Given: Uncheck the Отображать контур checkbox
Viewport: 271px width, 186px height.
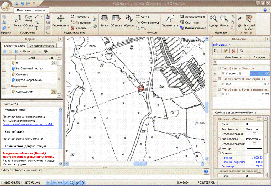Looking at the screenshot, I should [254, 144].
